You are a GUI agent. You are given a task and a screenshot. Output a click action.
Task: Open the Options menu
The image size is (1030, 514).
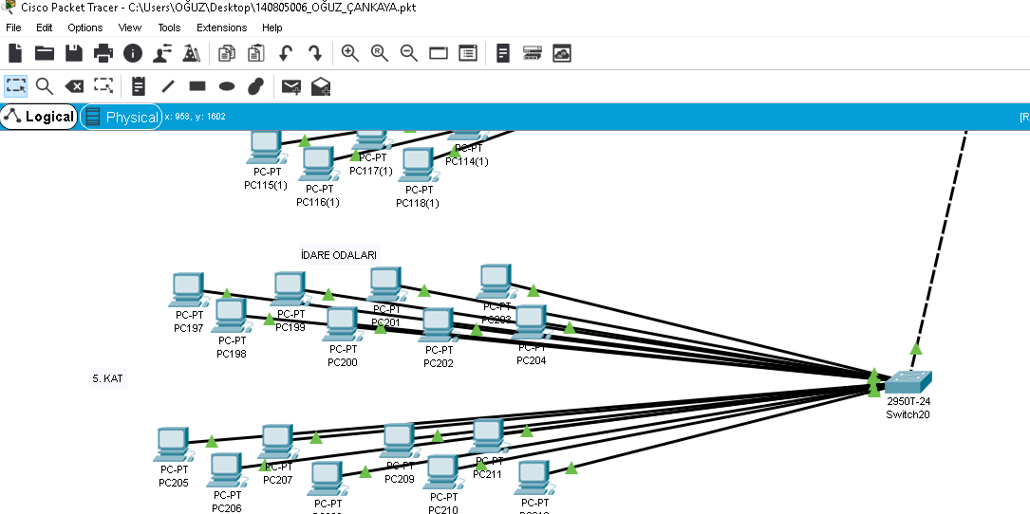click(85, 28)
